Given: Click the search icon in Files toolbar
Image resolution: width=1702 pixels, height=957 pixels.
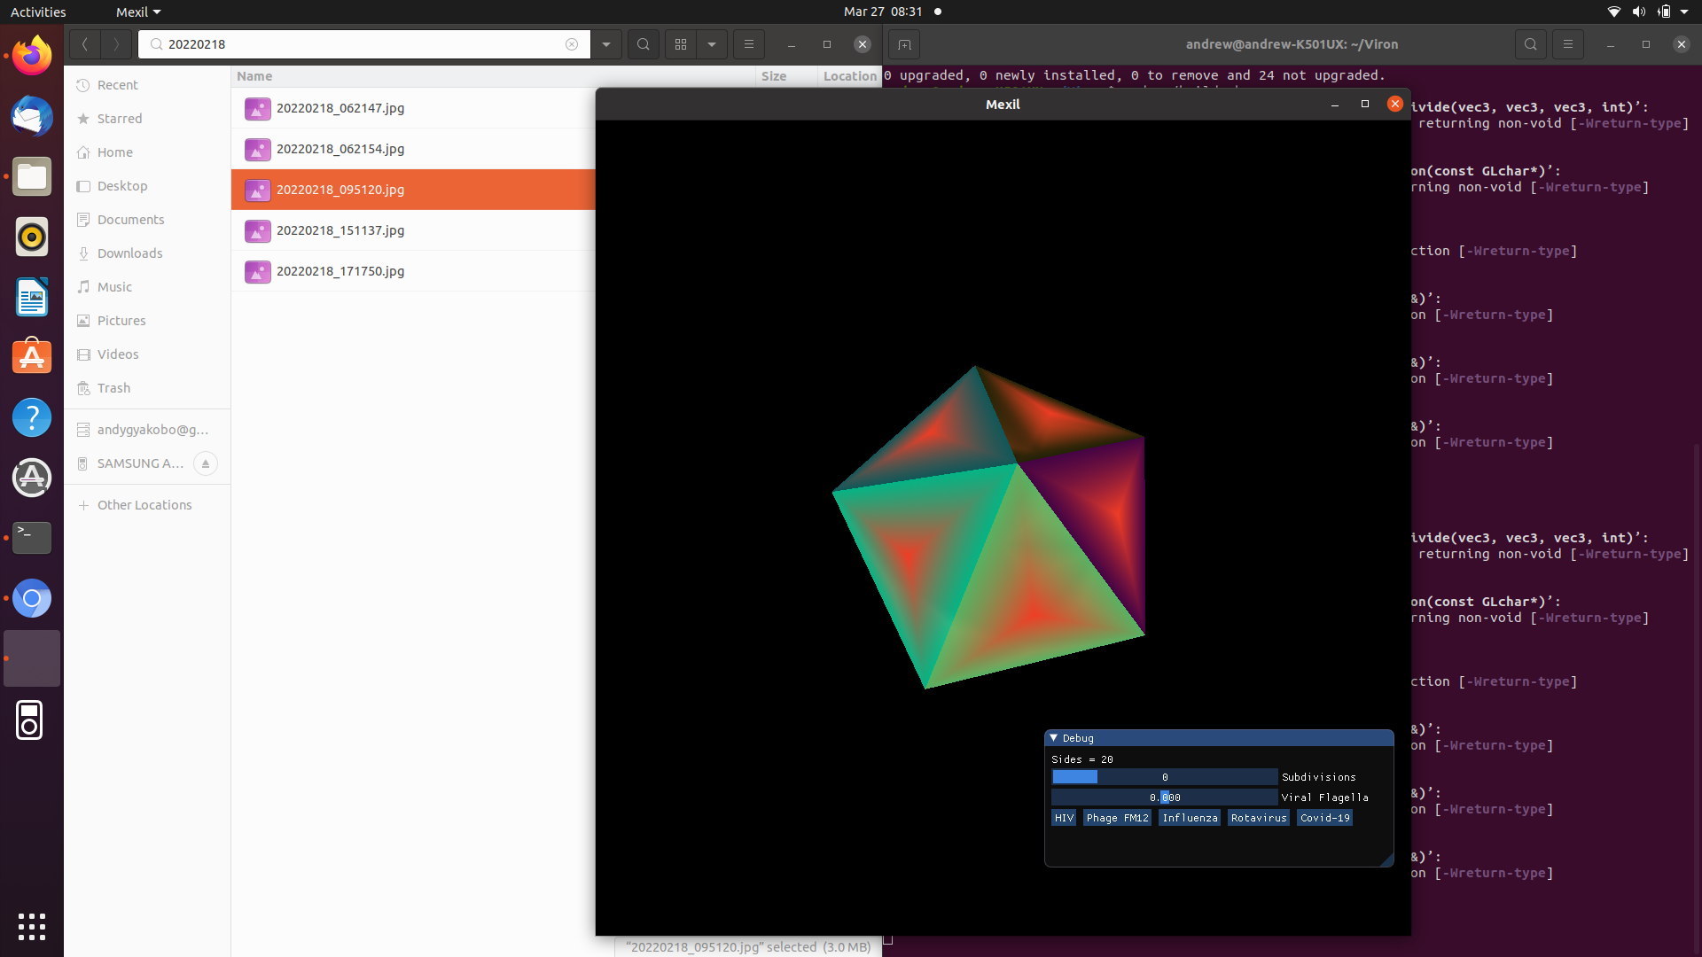Looking at the screenshot, I should tap(644, 44).
